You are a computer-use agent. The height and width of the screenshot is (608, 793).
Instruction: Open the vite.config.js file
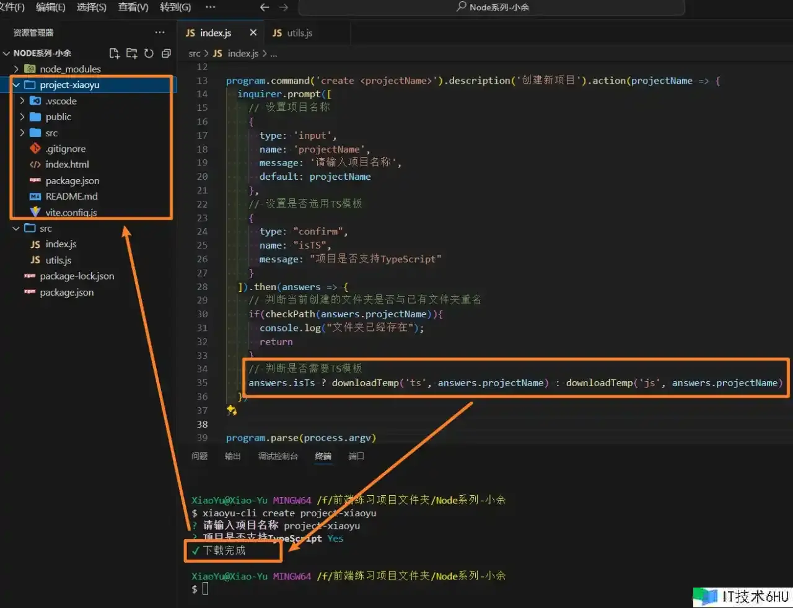(x=71, y=213)
